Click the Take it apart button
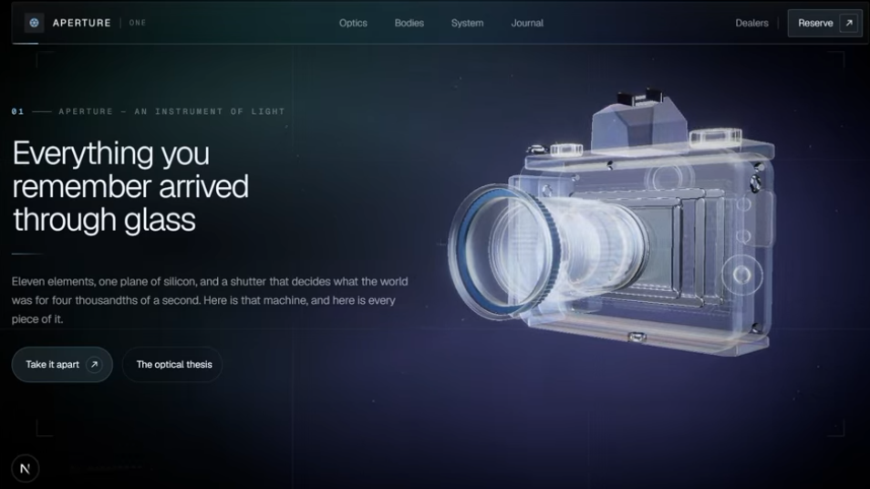 [x=62, y=365]
